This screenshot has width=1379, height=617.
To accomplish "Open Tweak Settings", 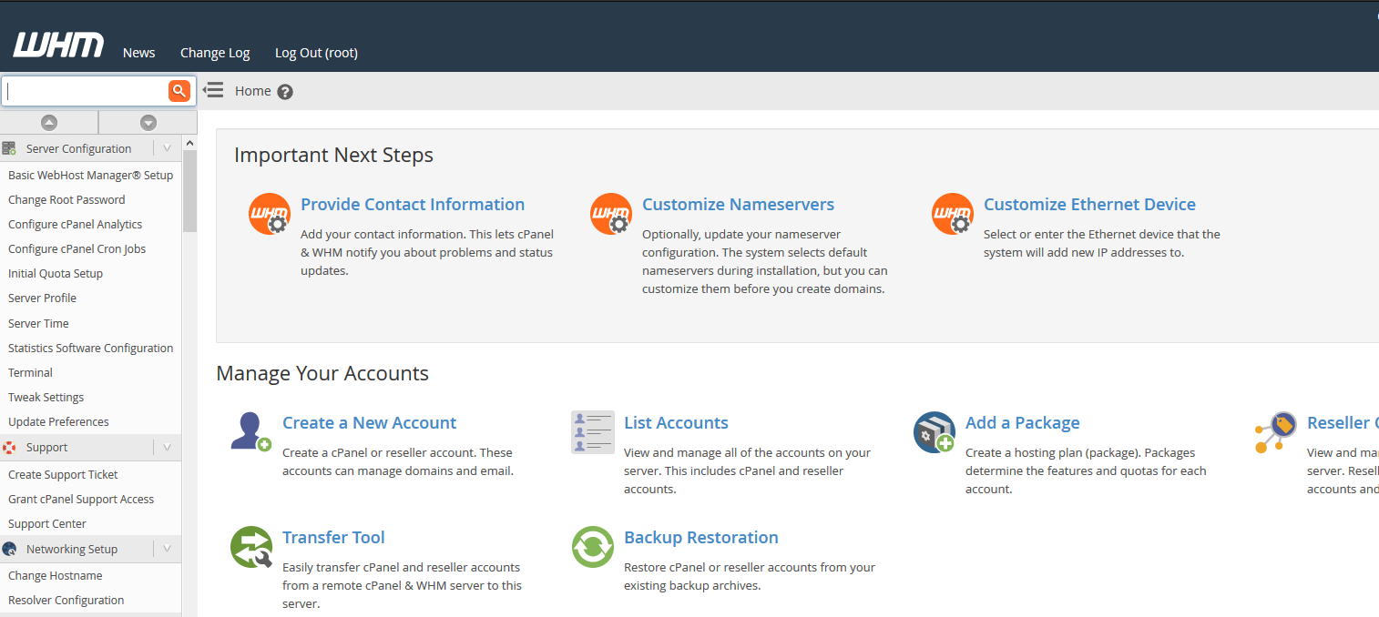I will pos(46,397).
